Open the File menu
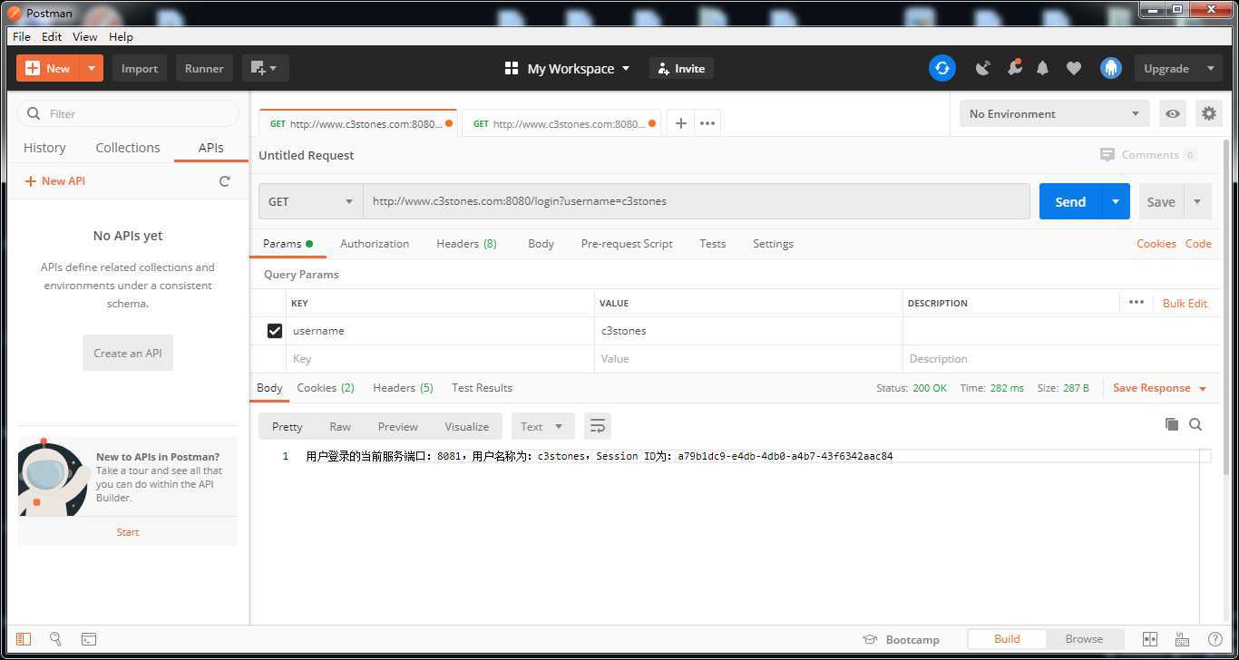 (21, 36)
